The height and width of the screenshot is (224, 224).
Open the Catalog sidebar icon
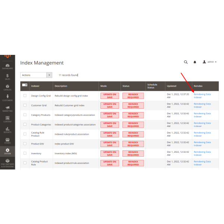coord(7,87)
